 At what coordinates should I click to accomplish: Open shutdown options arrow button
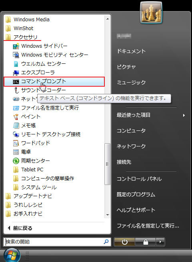[x=160, y=242]
